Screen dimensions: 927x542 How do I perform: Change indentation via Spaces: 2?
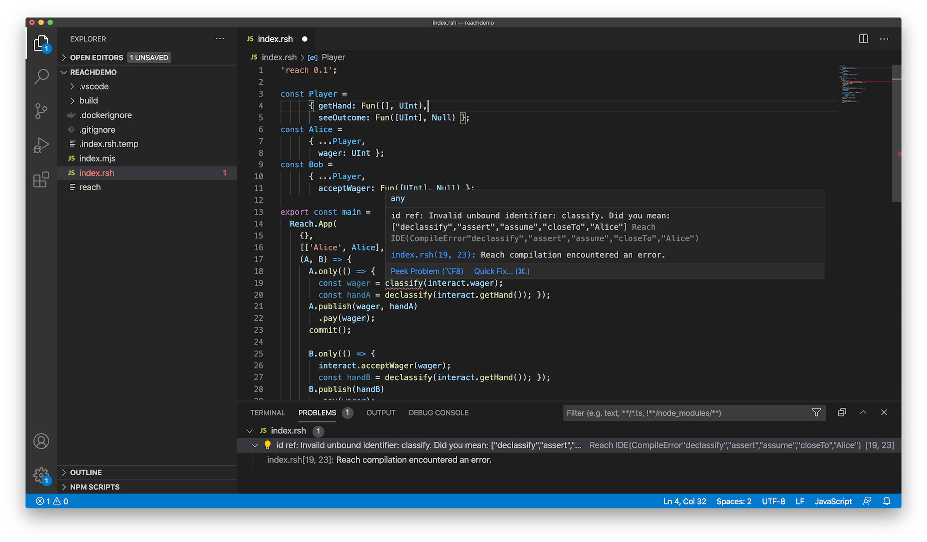[734, 501]
